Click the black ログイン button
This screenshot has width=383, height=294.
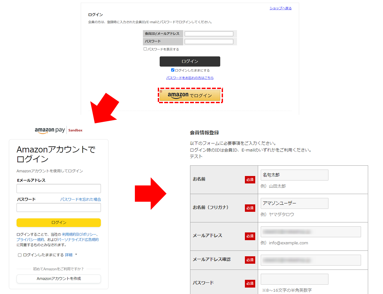(x=190, y=62)
